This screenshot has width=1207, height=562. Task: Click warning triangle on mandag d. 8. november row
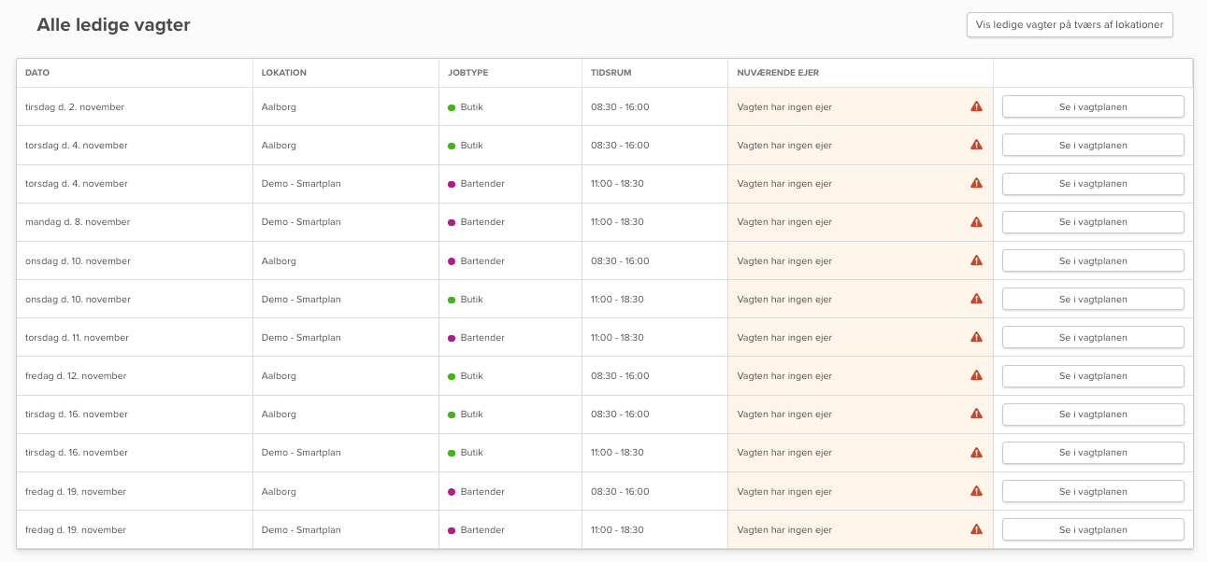coord(976,222)
